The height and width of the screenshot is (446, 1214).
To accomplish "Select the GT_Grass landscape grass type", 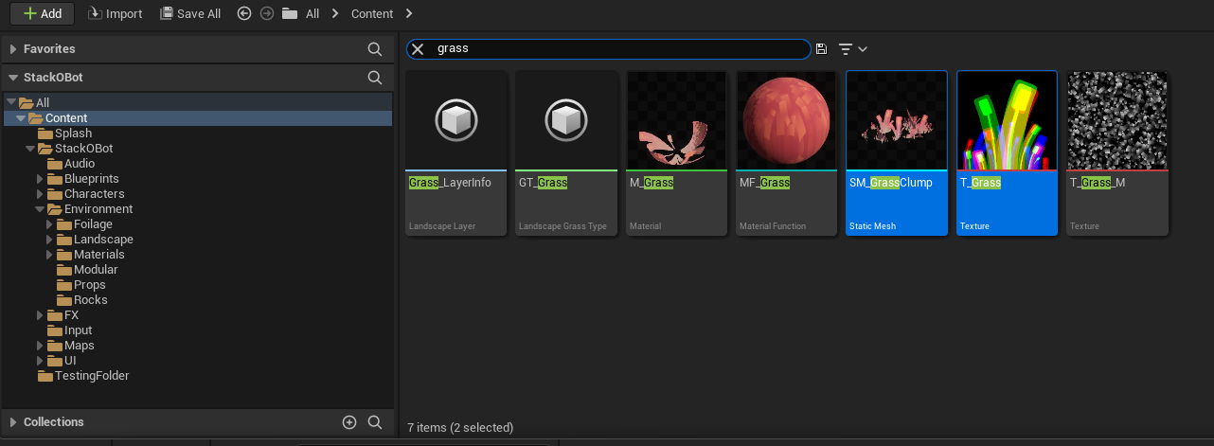I will click(566, 153).
